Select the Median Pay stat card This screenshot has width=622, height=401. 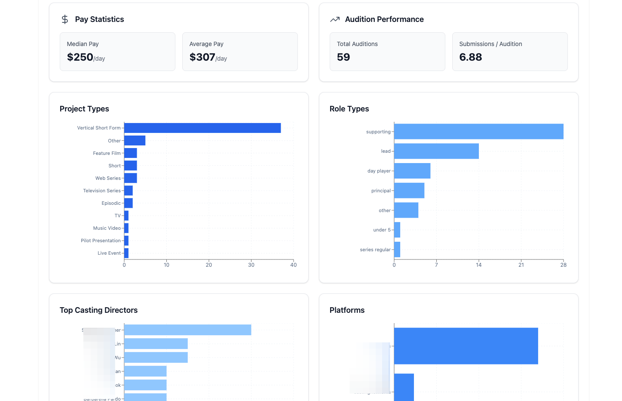[x=117, y=51]
